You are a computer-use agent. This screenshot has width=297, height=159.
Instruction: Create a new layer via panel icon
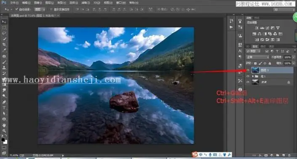point(284,155)
